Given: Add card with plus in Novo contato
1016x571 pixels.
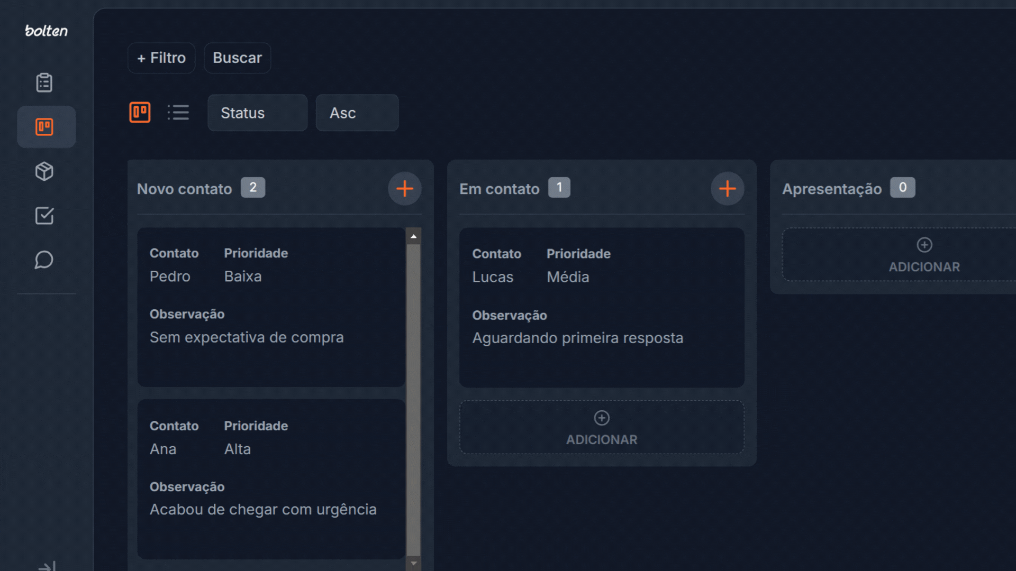Looking at the screenshot, I should pos(405,188).
